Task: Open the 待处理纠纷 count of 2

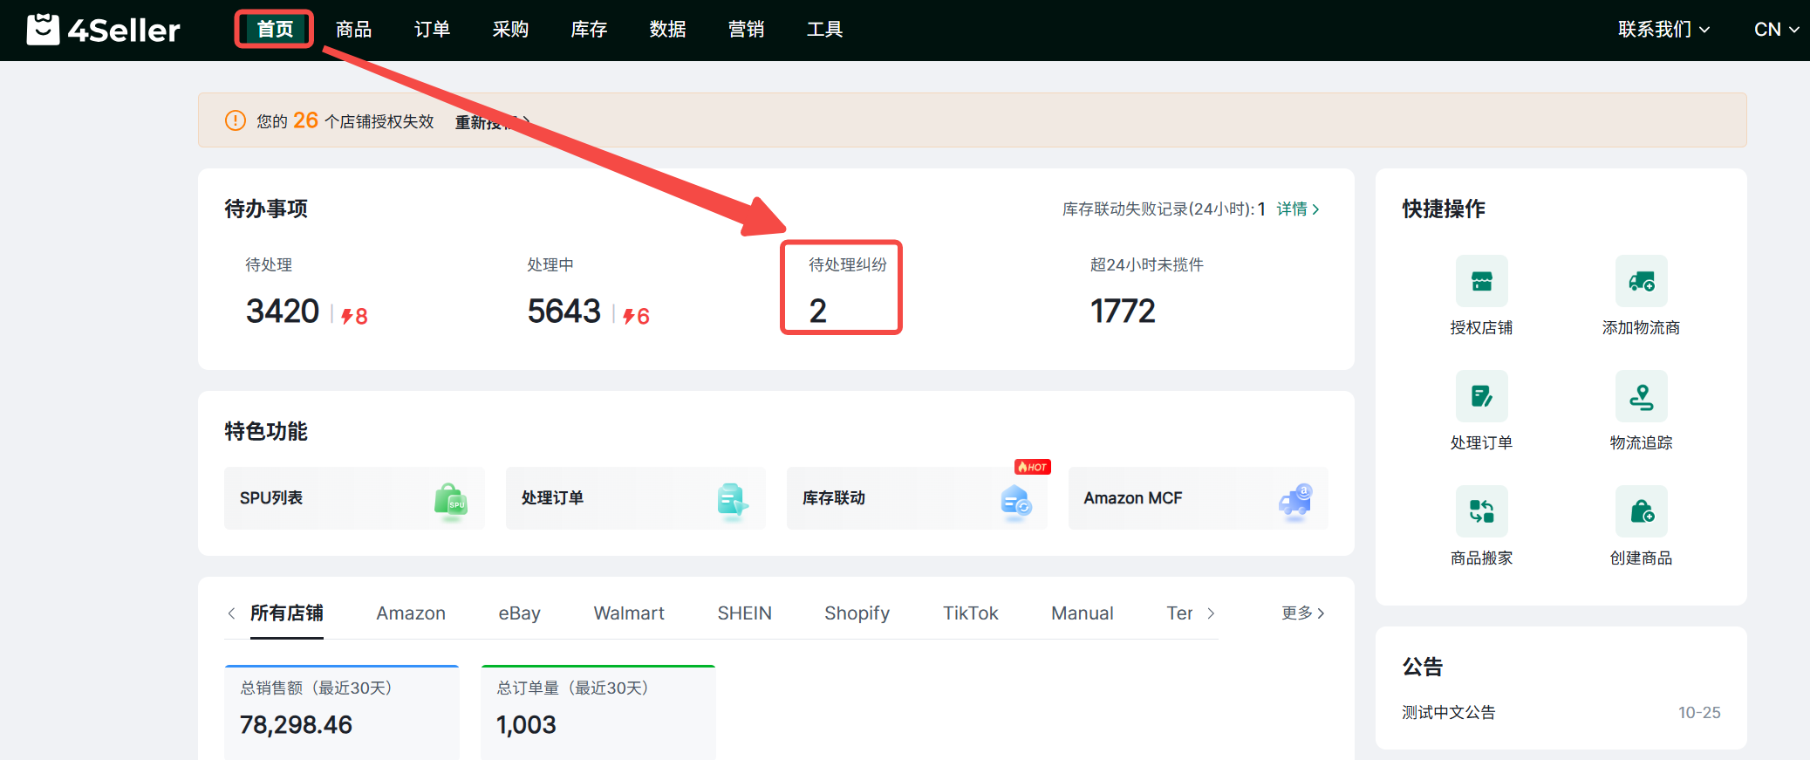Action: pos(817,312)
